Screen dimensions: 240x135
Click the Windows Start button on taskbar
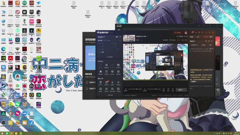point(2,133)
